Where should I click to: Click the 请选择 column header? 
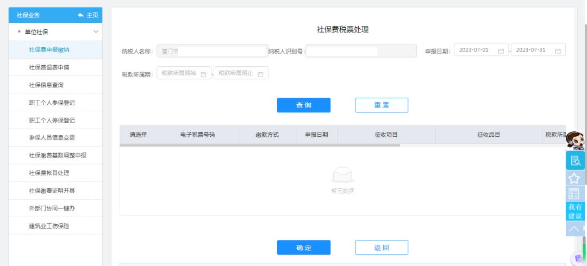(138, 135)
